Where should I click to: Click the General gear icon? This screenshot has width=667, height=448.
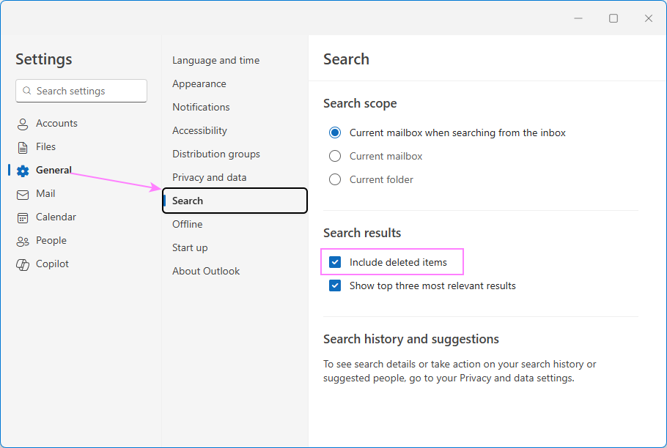(23, 170)
